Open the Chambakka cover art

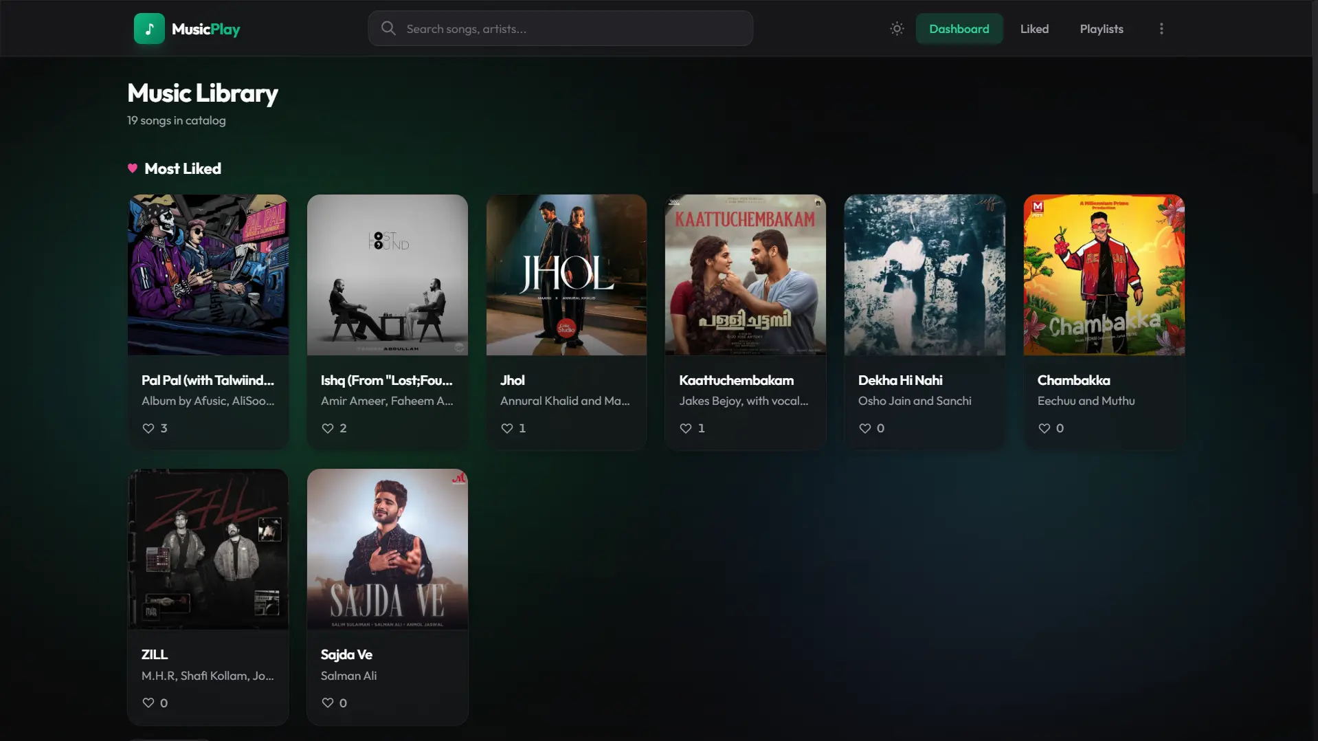[x=1104, y=275]
